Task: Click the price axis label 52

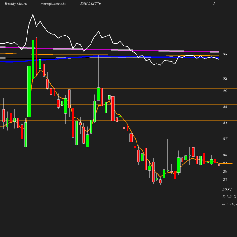Action: pos(225,78)
